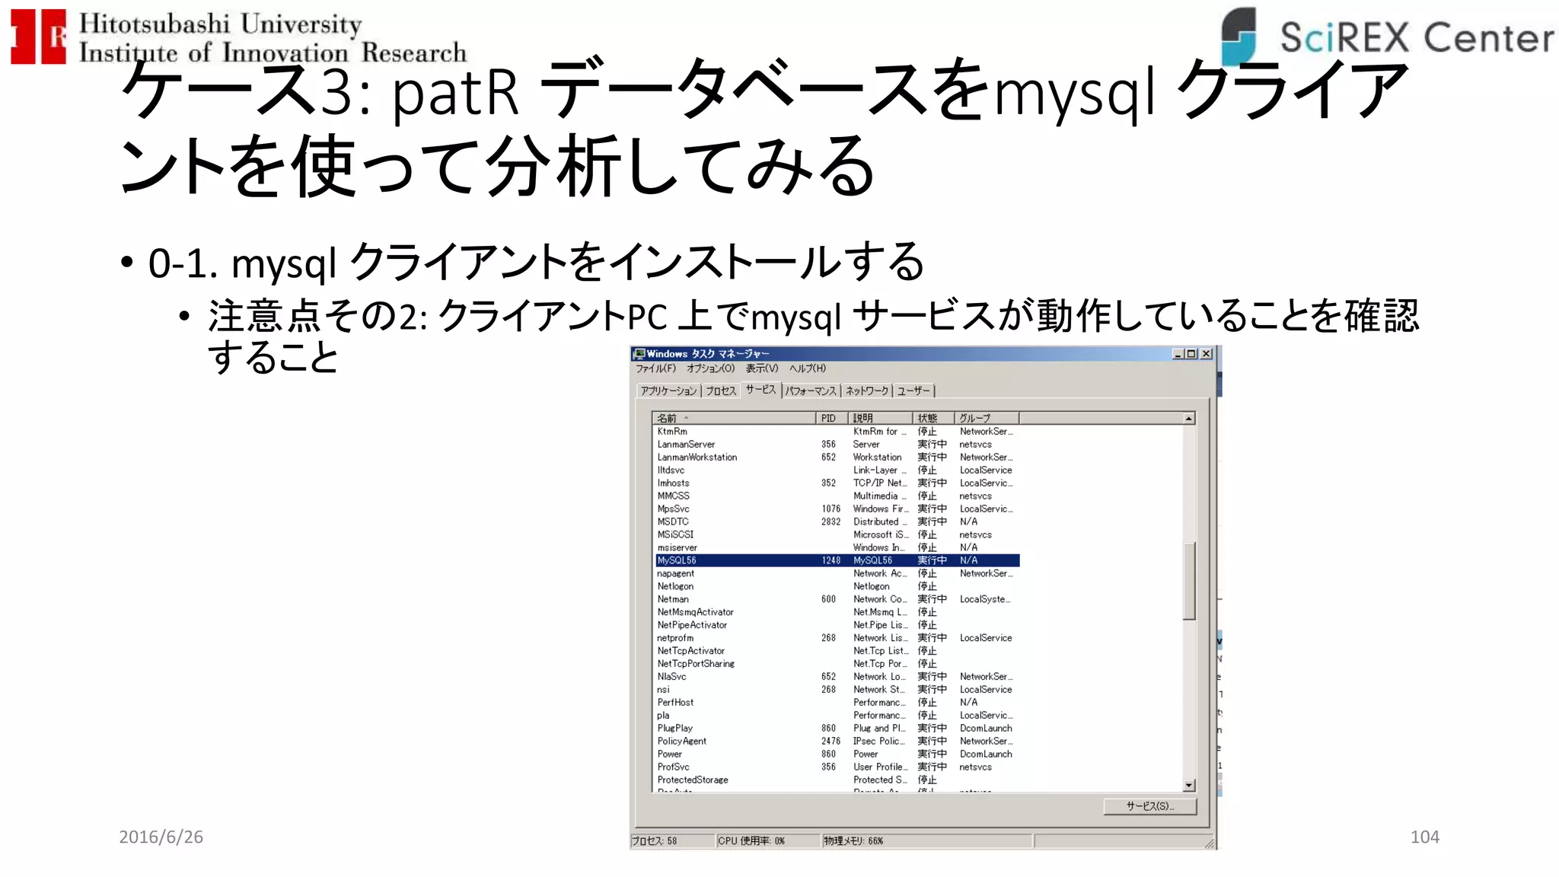Select the LanmanWorkstation service row
Viewport: 1559px width, 877px height.
point(837,458)
